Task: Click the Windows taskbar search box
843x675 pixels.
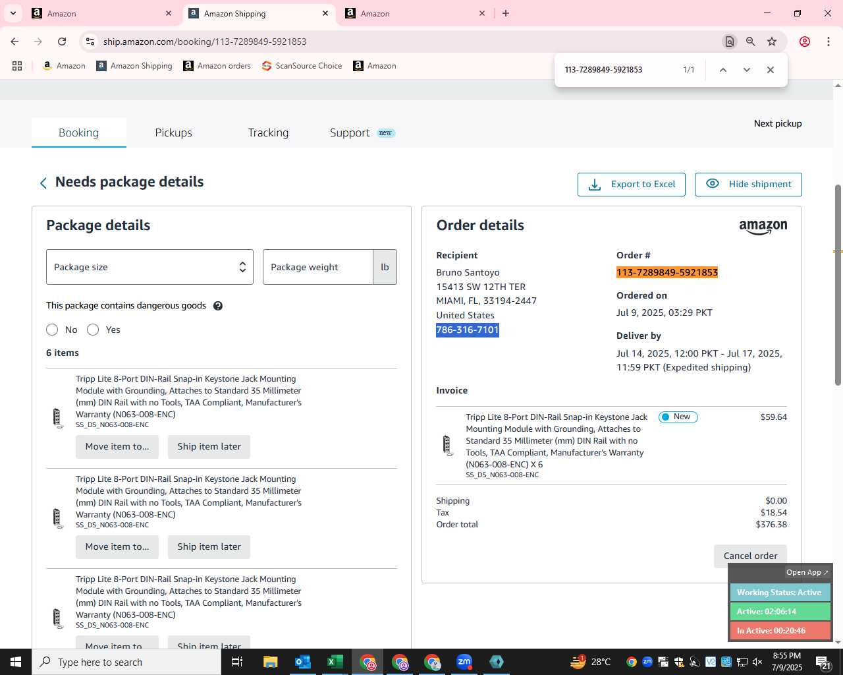Action: pyautogui.click(x=126, y=662)
